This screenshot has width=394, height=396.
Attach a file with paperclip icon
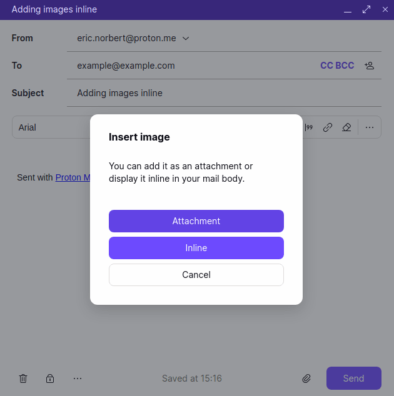tap(306, 379)
